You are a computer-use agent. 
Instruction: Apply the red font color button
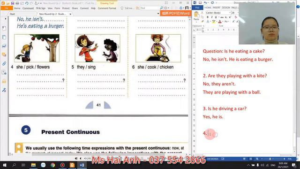220,22
